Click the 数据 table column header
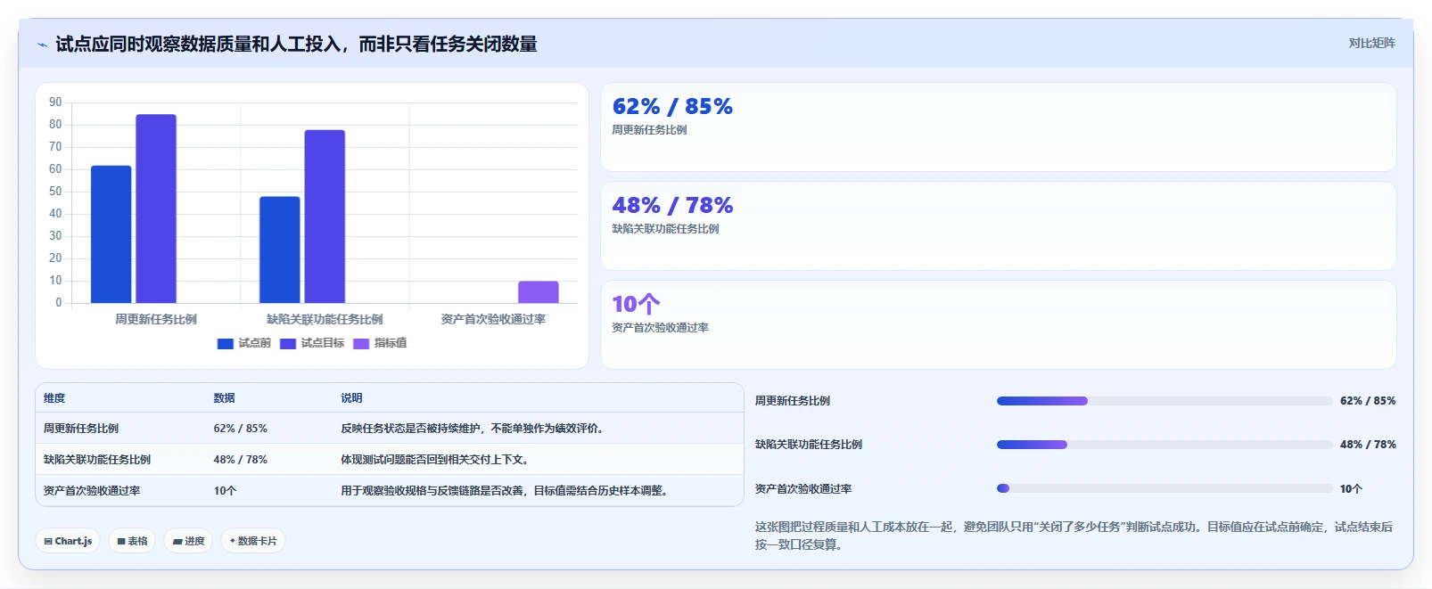 [224, 398]
